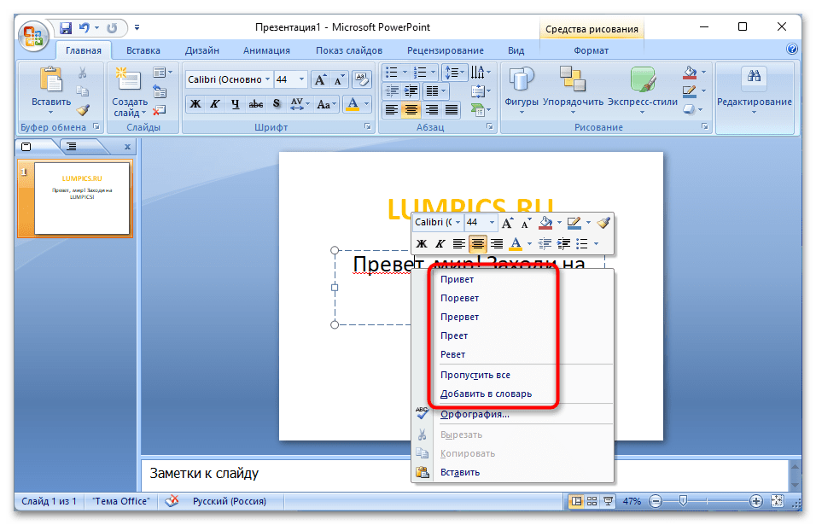
Task: Click the Format Painter brush in the ribbon
Action: (x=83, y=110)
